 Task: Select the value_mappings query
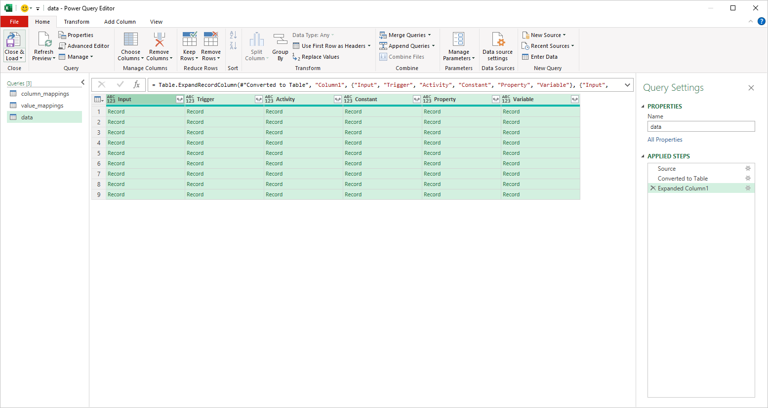pyautogui.click(x=44, y=106)
